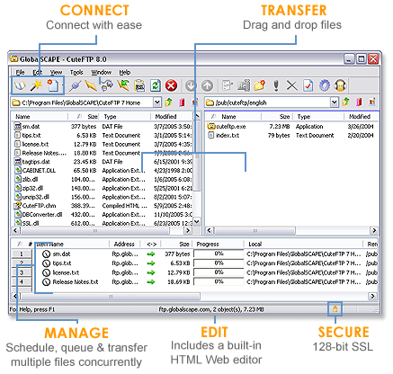The width and height of the screenshot is (393, 374).
Task: Click local pane vertical scrollbar down arrow
Action: tap(197, 222)
